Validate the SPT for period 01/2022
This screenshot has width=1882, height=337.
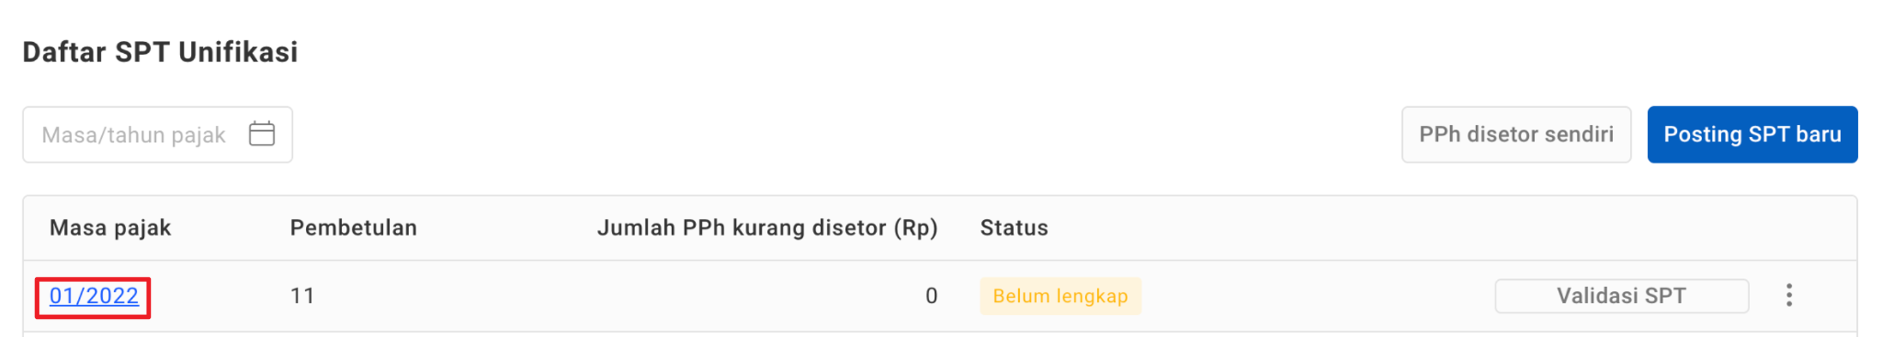pyautogui.click(x=1621, y=296)
